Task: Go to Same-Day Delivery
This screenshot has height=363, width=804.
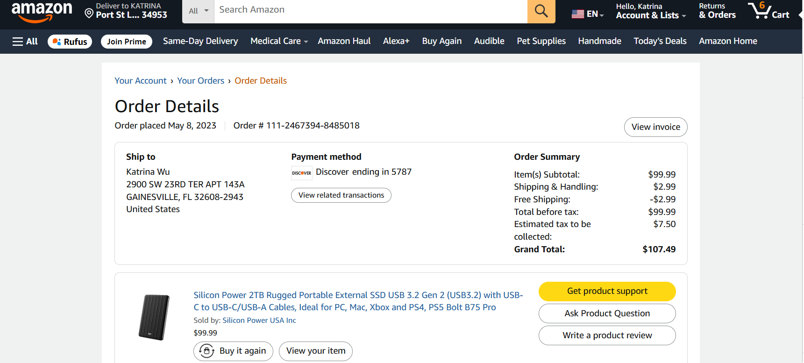Action: pyautogui.click(x=200, y=41)
